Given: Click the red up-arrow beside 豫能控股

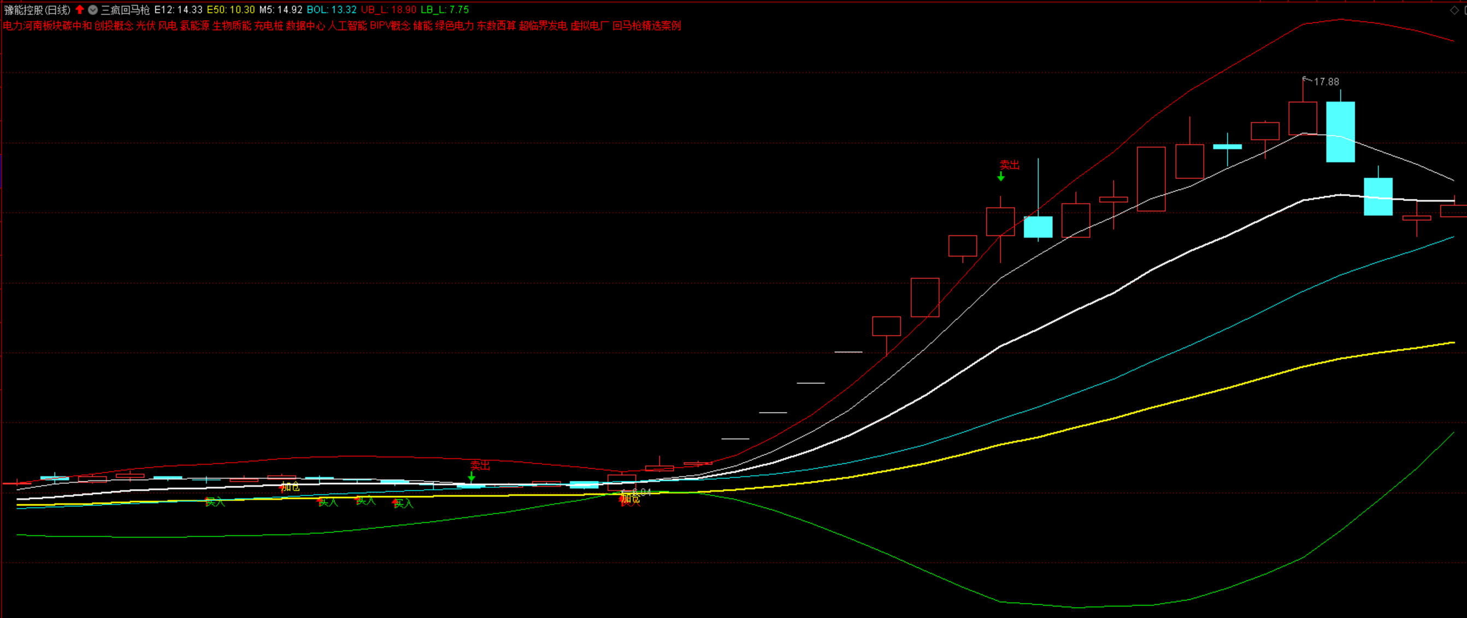Looking at the screenshot, I should coord(80,10).
